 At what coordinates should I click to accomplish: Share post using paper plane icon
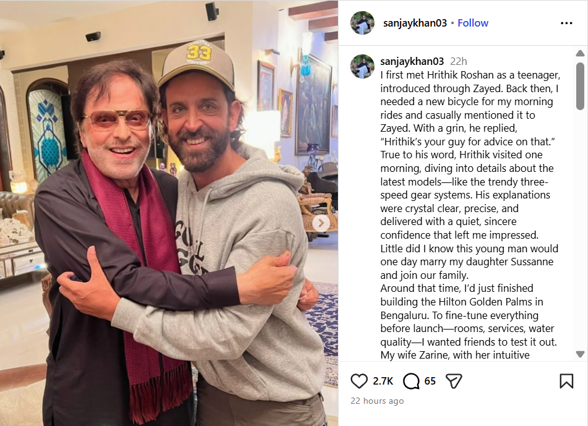tap(454, 381)
